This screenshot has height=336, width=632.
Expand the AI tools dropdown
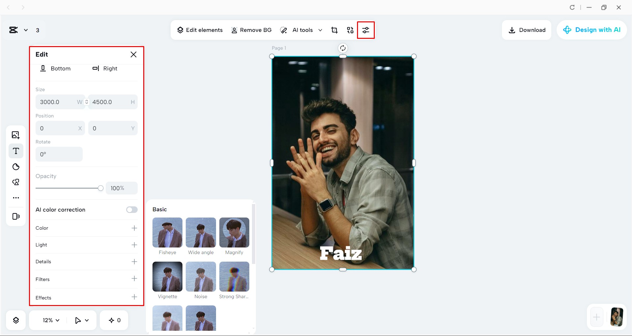coord(320,30)
